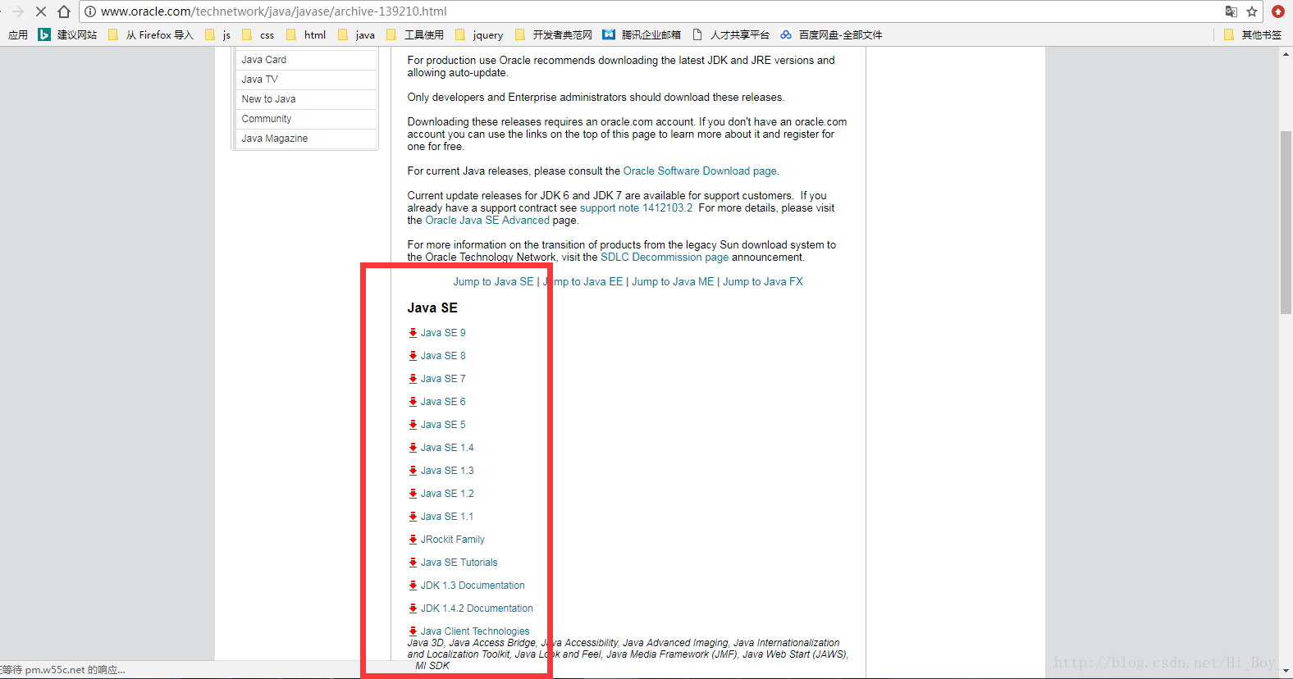Click the vertical scrollbar thumb
Viewport: 1293px width, 679px height.
pyautogui.click(x=1286, y=222)
